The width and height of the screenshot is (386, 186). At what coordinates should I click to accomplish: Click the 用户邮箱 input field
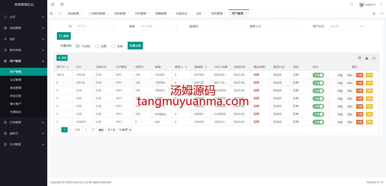pos(157,26)
